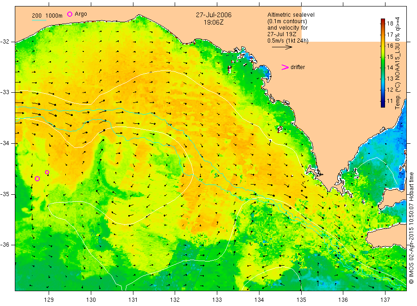Click the 'Altimetric sealevel' caption line
Image resolution: width=417 pixels, height=306 pixels.
point(291,15)
